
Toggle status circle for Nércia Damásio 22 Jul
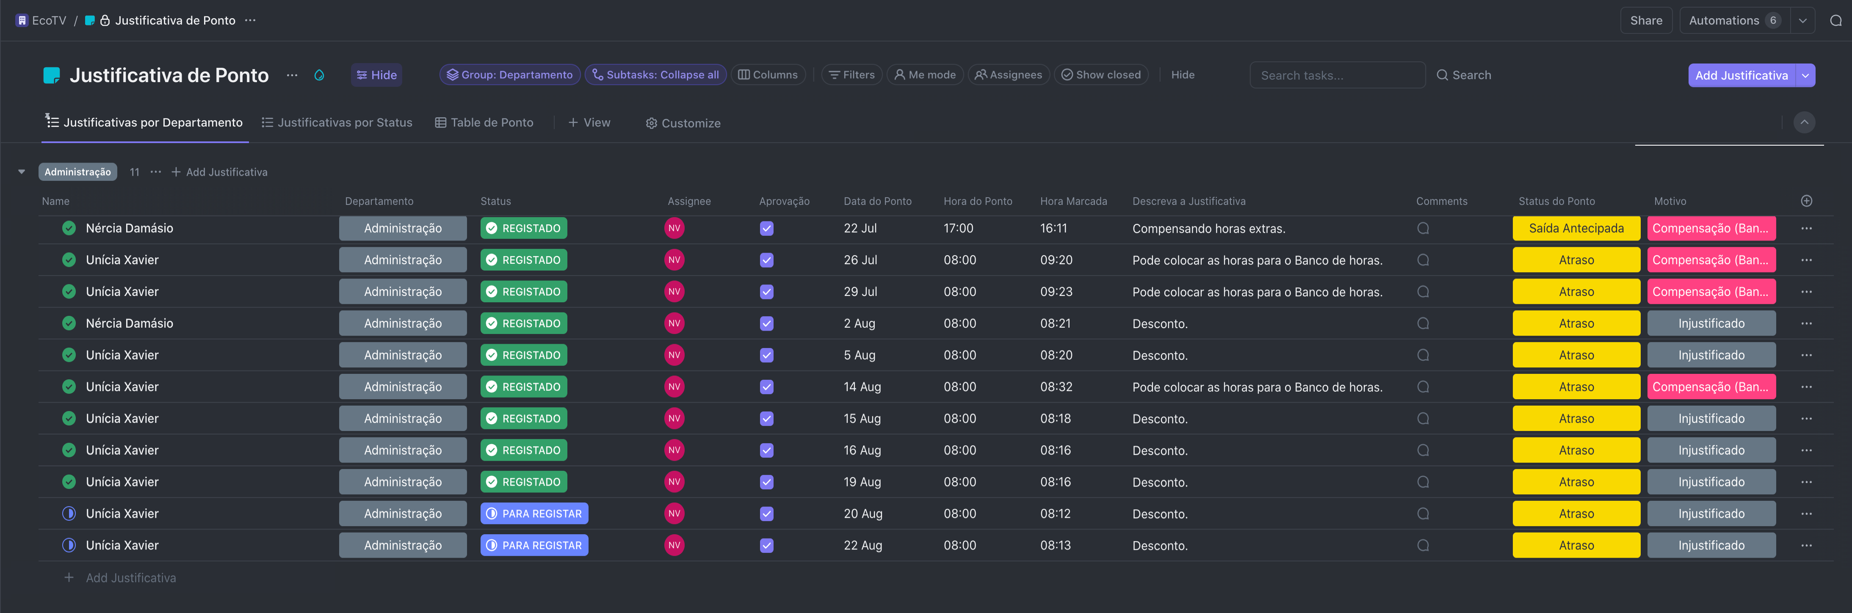point(69,229)
